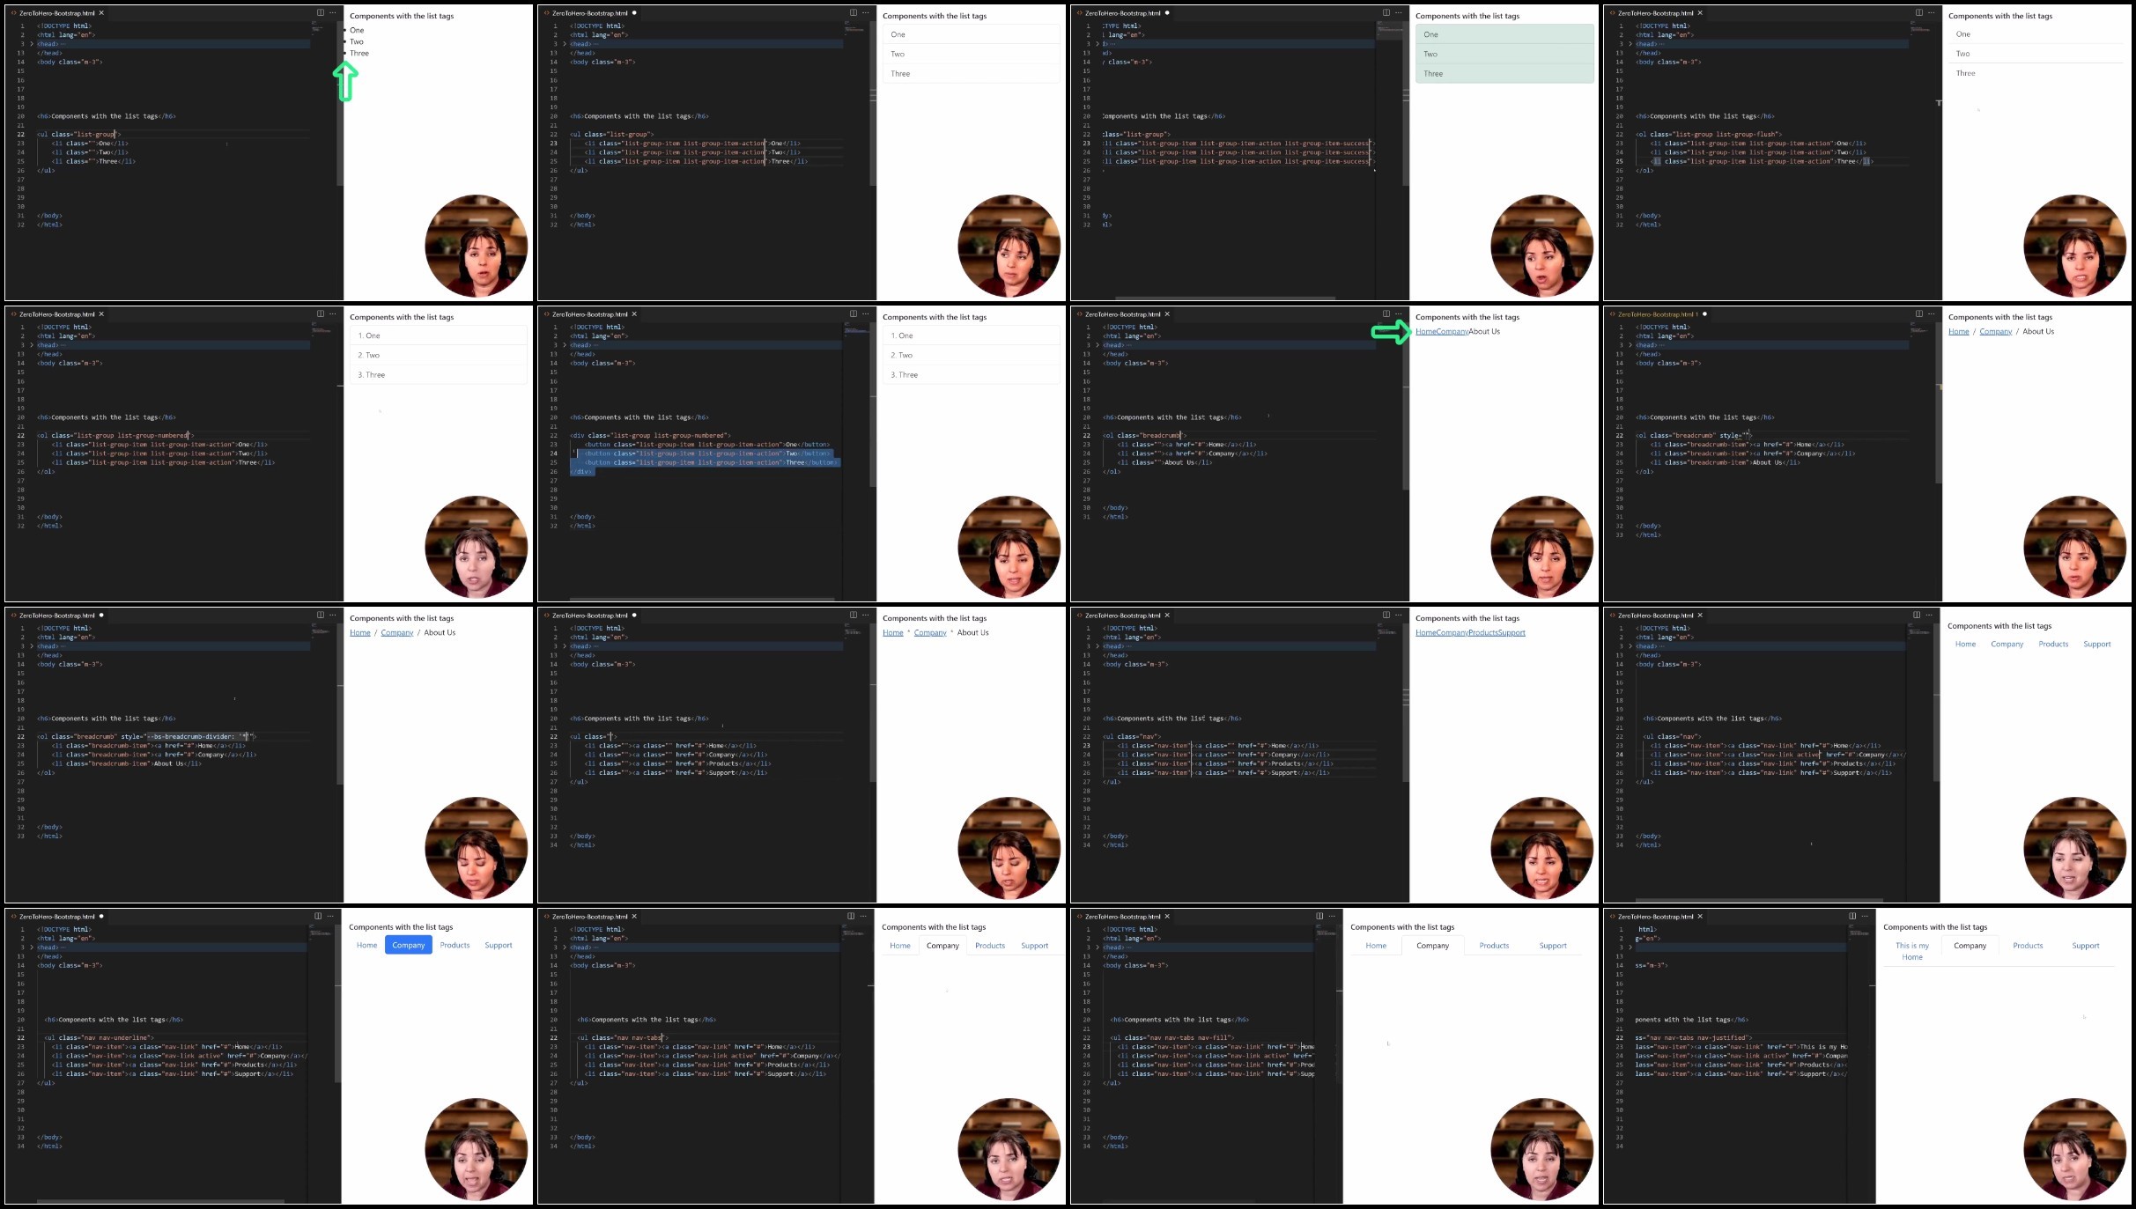Click split editor icon in HomeCompanyProductsSupport frame
Screen dimensions: 2136x1209
[x=1386, y=616]
